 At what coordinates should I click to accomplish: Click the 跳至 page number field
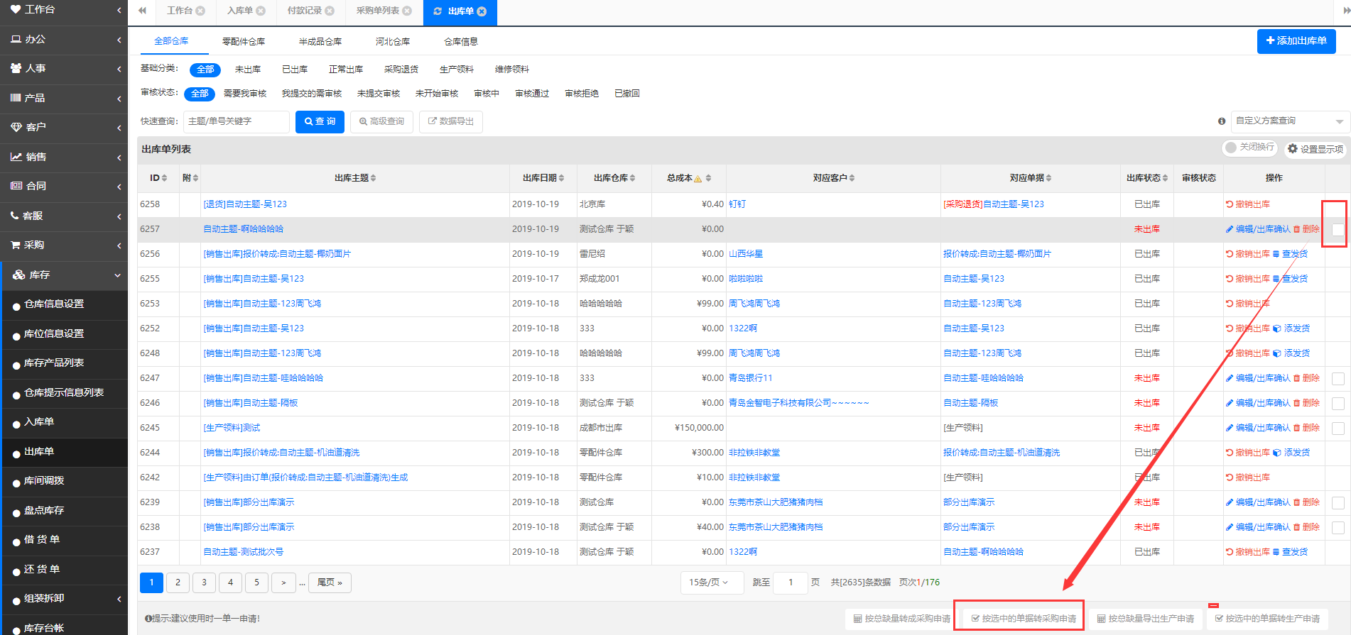(x=790, y=582)
